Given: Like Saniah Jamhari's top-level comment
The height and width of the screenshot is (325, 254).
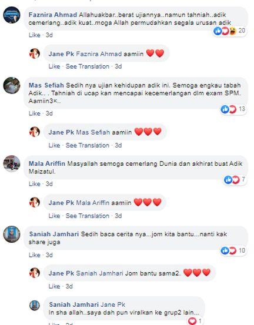Looking at the screenshot, I should click(x=35, y=255).
